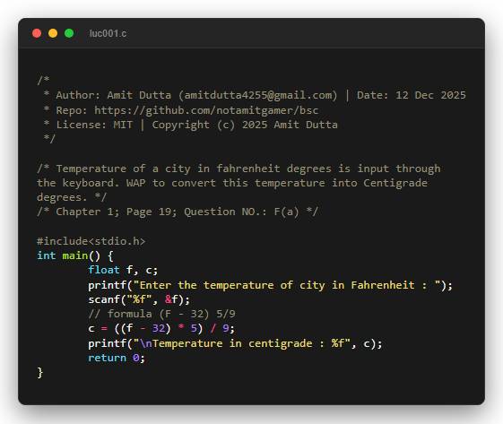The image size is (503, 424).
Task: Click the printf 'Temperature in centigrade' line
Action: coord(235,343)
